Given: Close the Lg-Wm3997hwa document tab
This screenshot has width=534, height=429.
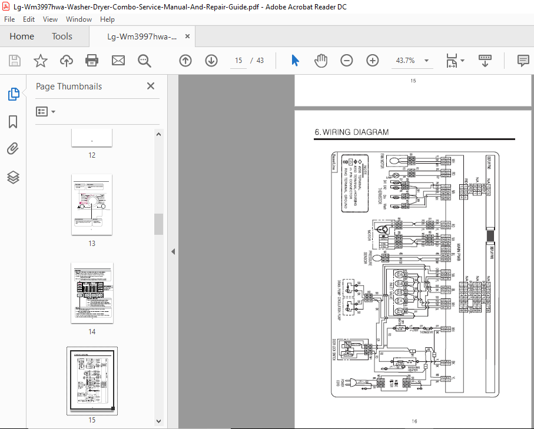Looking at the screenshot, I should [187, 36].
